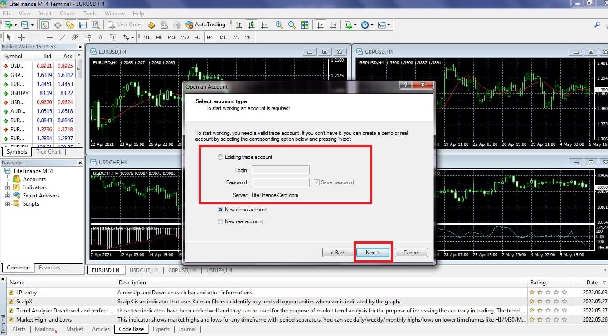The width and height of the screenshot is (608, 336).
Task: Sort Code Base by Rating column header
Action: click(538, 283)
